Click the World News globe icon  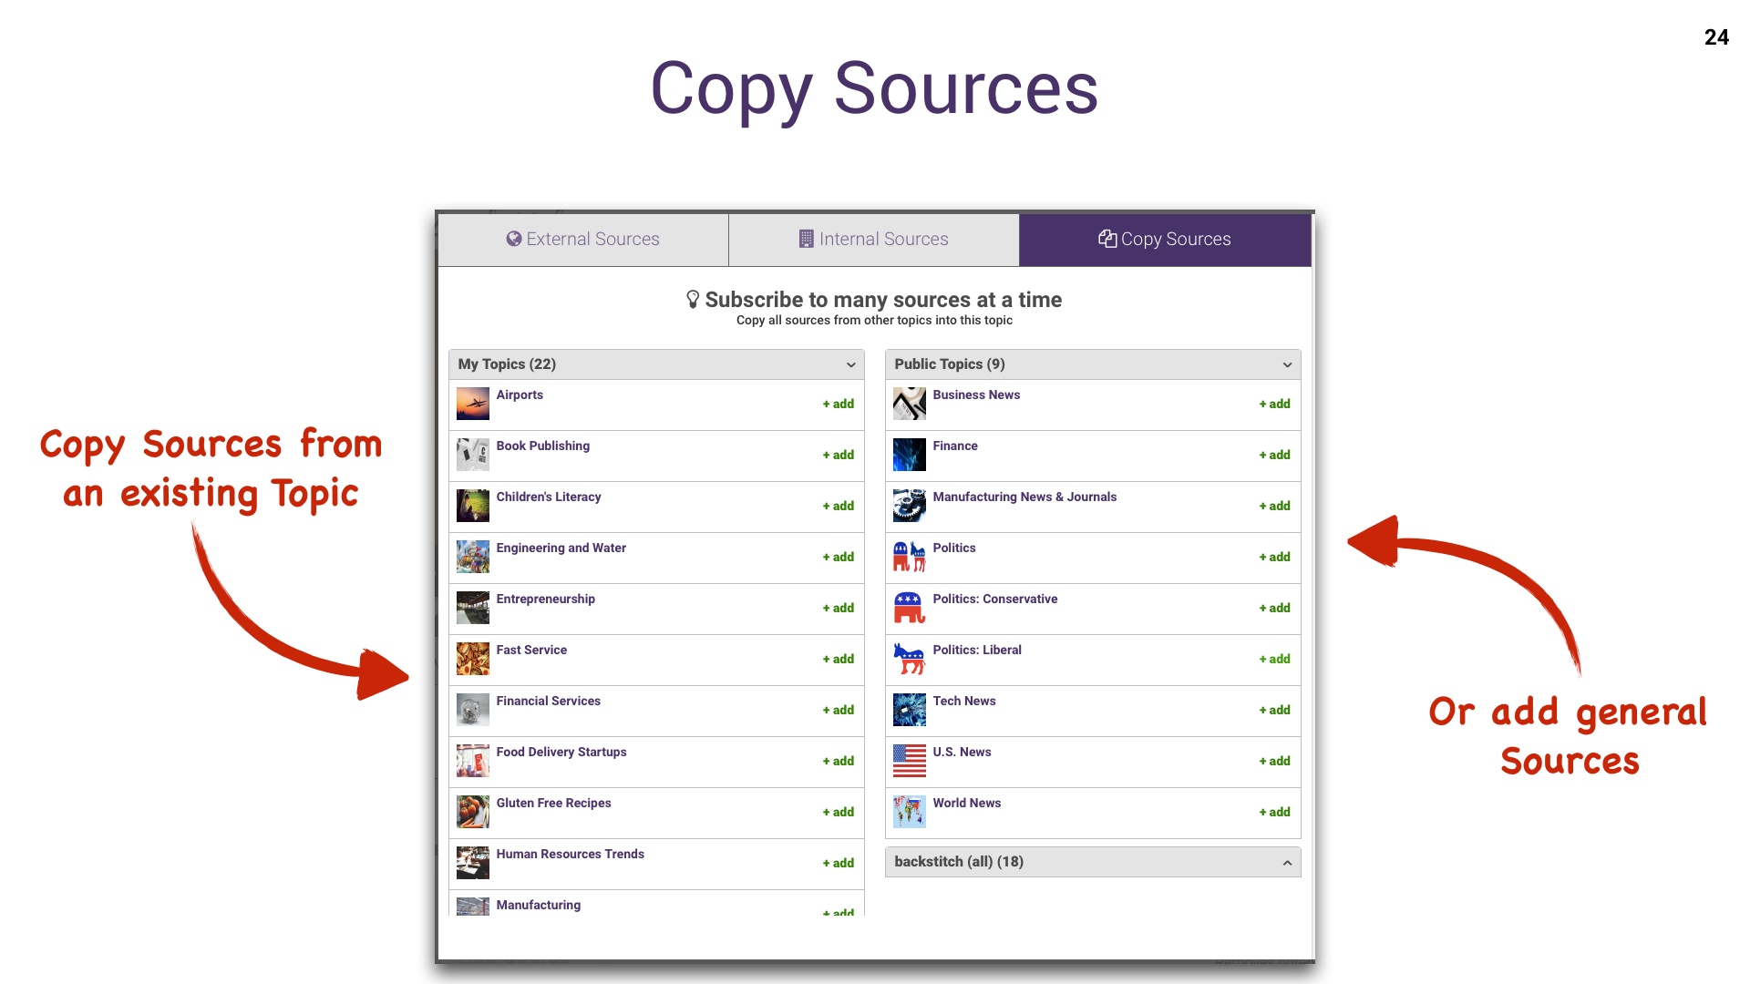point(910,811)
